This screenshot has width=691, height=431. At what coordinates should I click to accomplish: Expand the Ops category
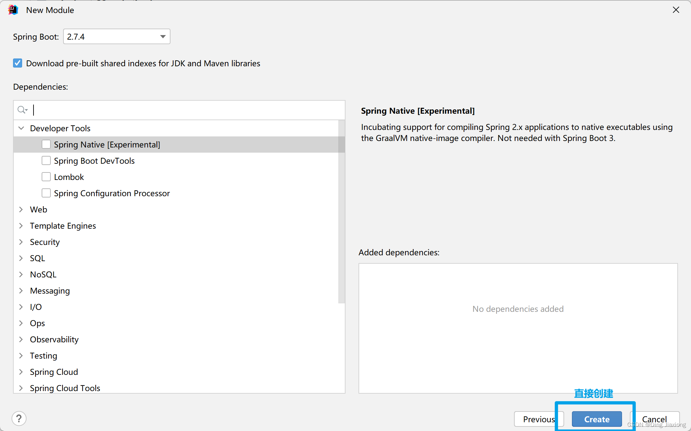[21, 323]
